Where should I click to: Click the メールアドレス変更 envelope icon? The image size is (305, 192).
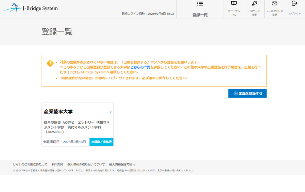coord(274,3)
